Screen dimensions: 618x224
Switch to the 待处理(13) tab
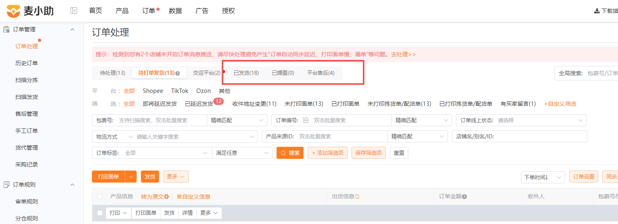112,73
